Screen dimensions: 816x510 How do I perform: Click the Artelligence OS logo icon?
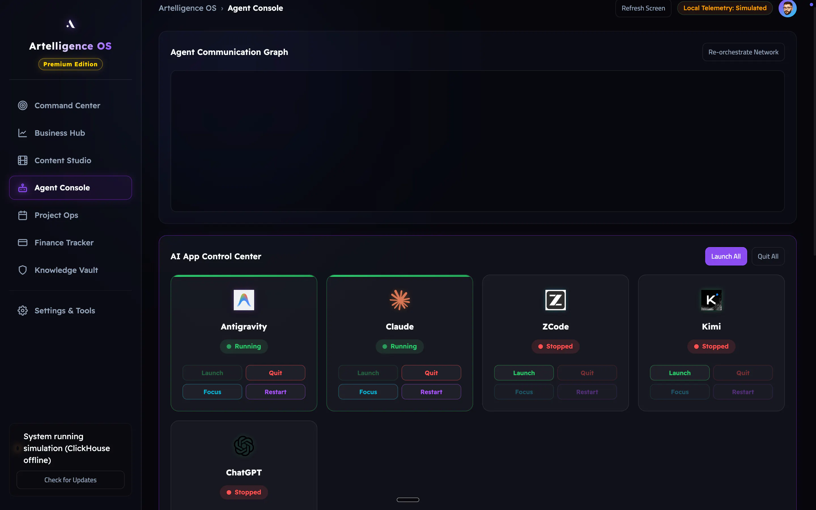71,24
